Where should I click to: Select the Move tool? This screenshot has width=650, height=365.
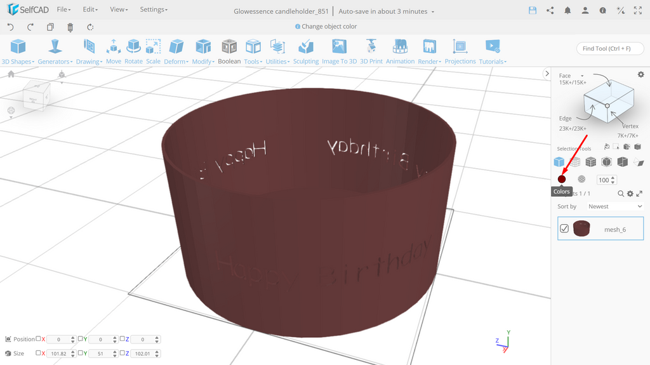tap(114, 52)
